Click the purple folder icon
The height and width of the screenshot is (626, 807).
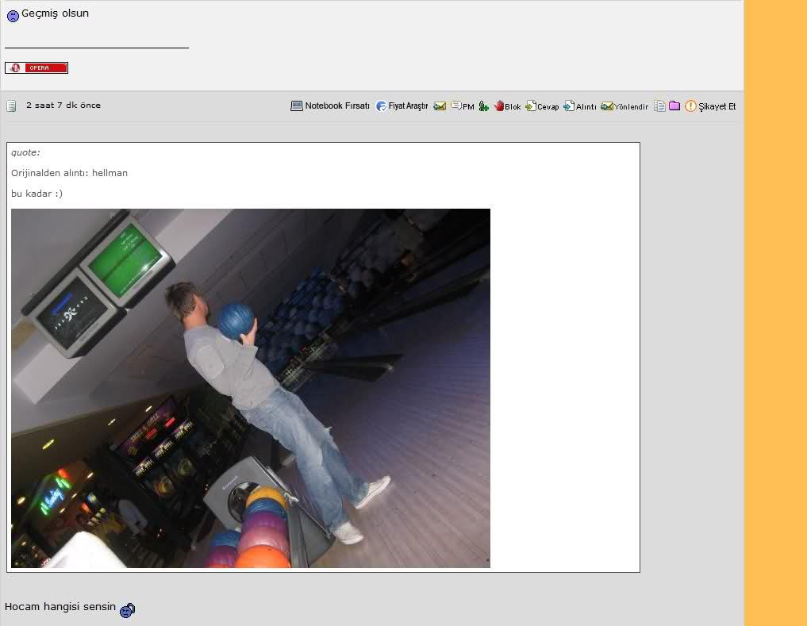[x=674, y=106]
